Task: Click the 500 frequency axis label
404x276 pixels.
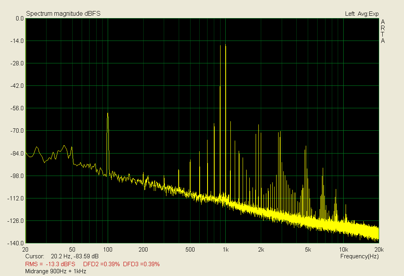Action: [190, 250]
